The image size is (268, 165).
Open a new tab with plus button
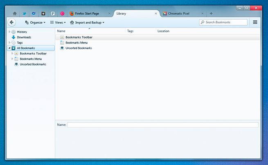tap(211, 14)
